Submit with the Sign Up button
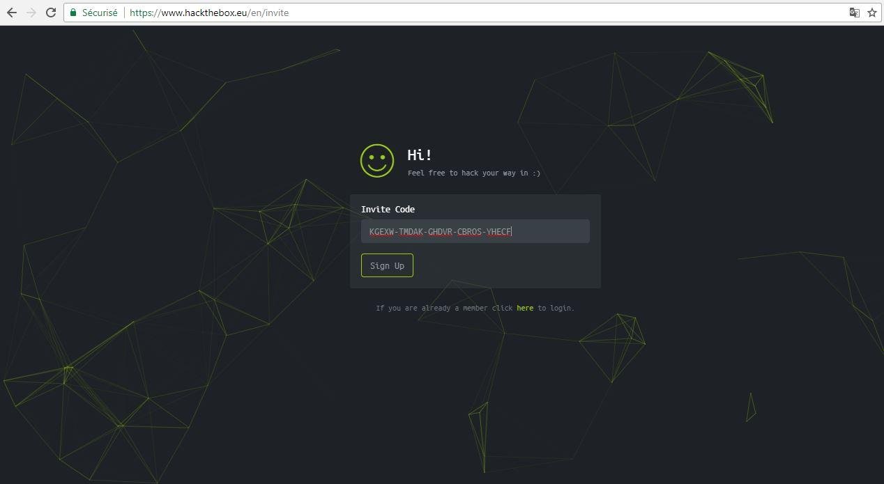 (x=387, y=265)
